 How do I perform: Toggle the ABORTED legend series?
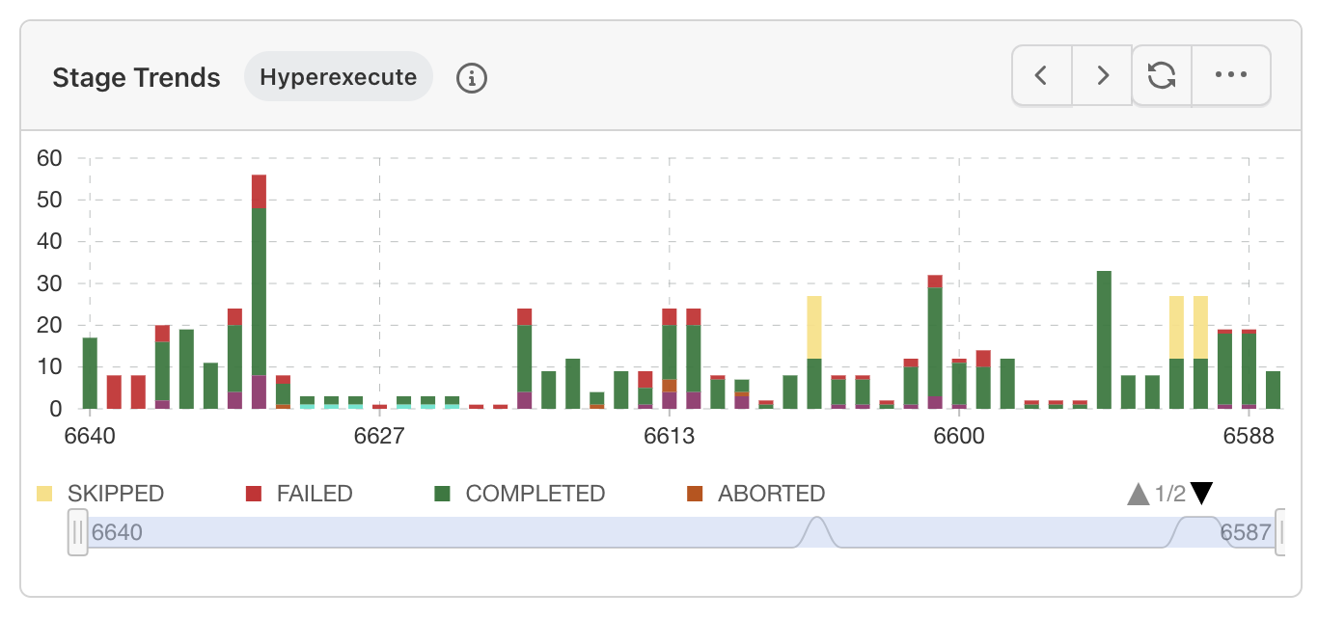[771, 494]
